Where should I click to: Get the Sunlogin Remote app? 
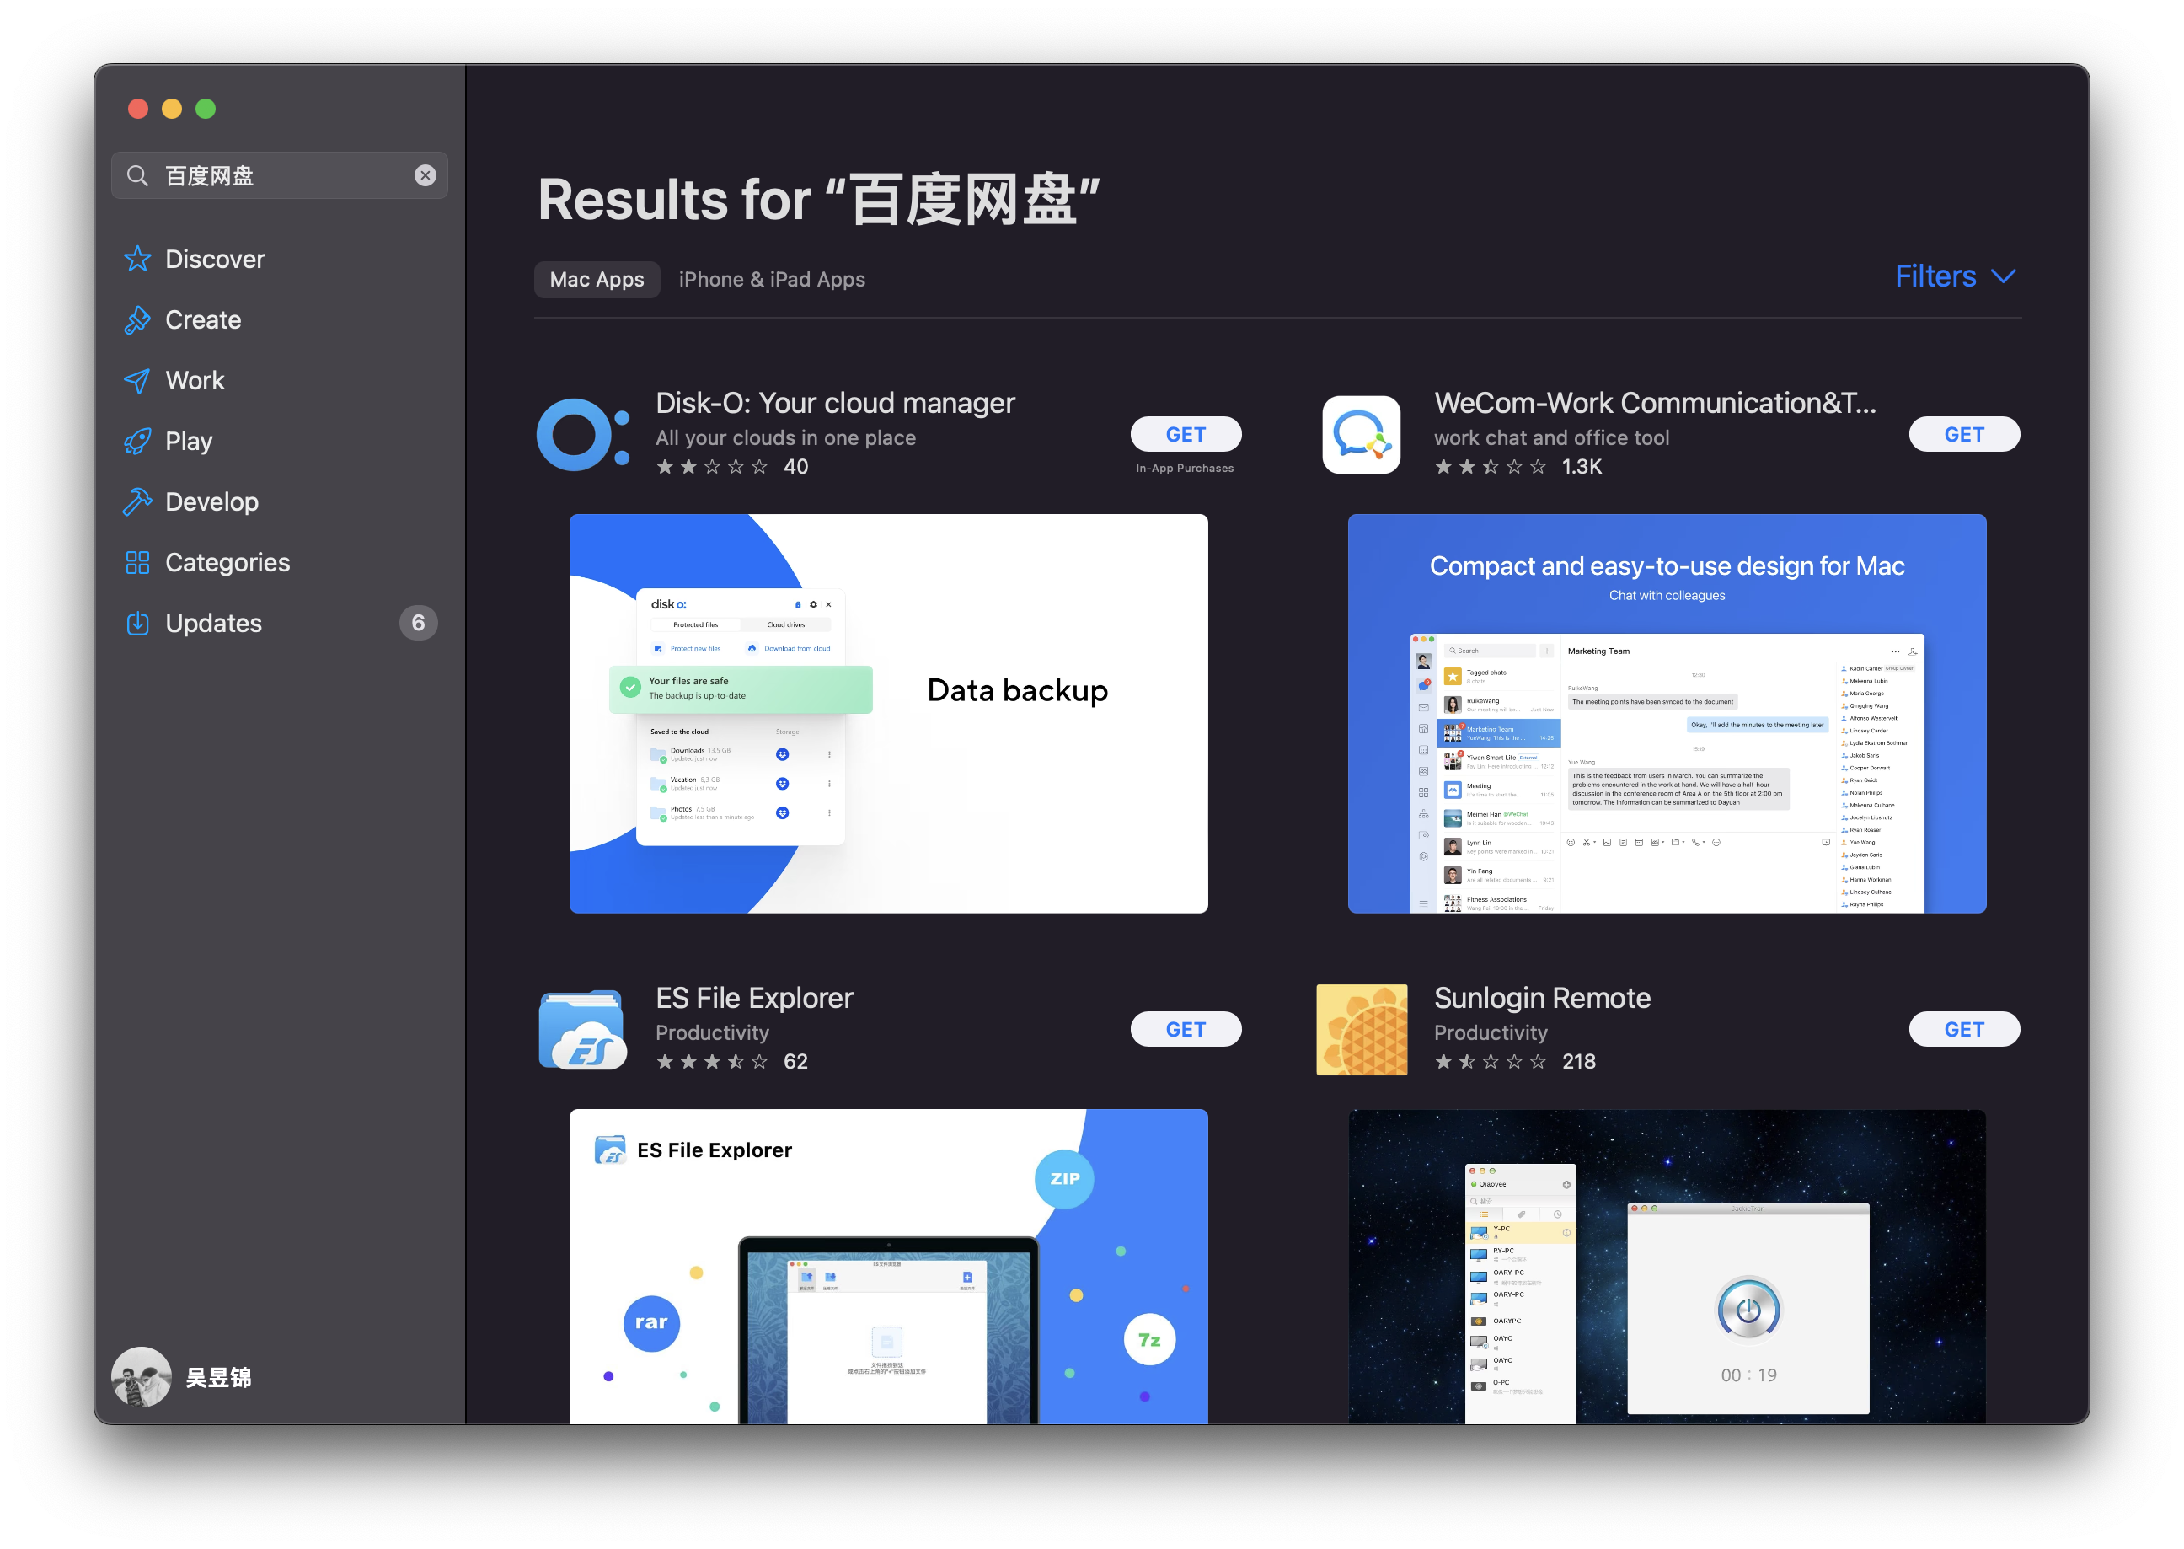tap(1964, 1029)
